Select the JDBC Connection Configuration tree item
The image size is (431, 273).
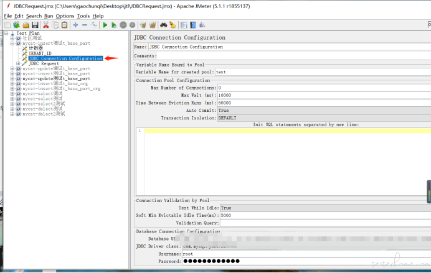tap(65, 58)
